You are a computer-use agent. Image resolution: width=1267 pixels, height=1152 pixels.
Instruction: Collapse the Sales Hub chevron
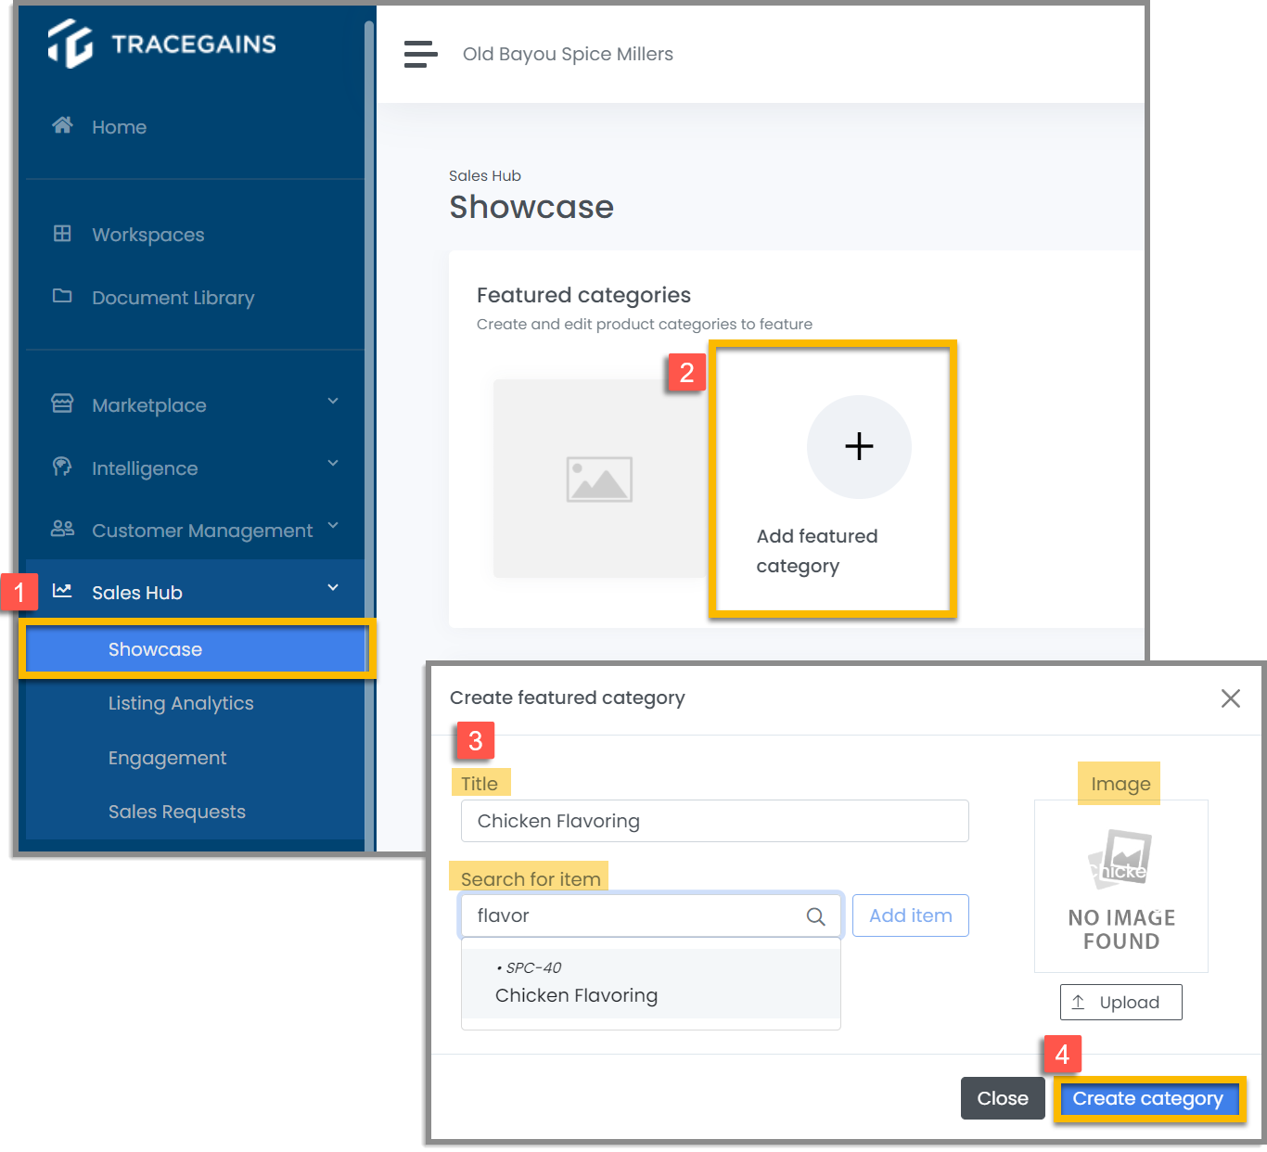[333, 587]
